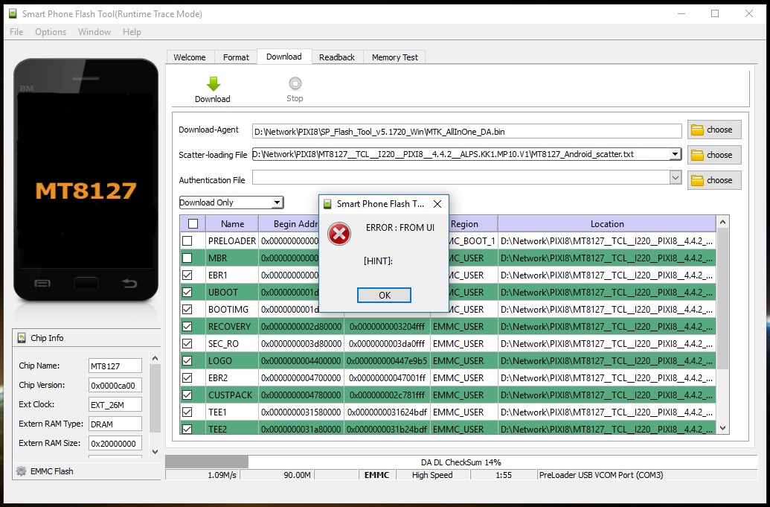The height and width of the screenshot is (507, 770).
Task: Switch to the Format tab
Action: click(x=236, y=57)
